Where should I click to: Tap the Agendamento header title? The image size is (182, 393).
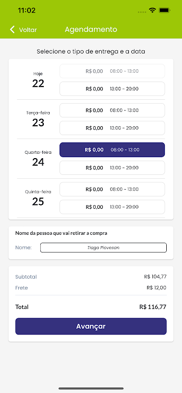pos(91,29)
